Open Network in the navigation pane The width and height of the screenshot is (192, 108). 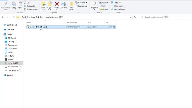10,75
